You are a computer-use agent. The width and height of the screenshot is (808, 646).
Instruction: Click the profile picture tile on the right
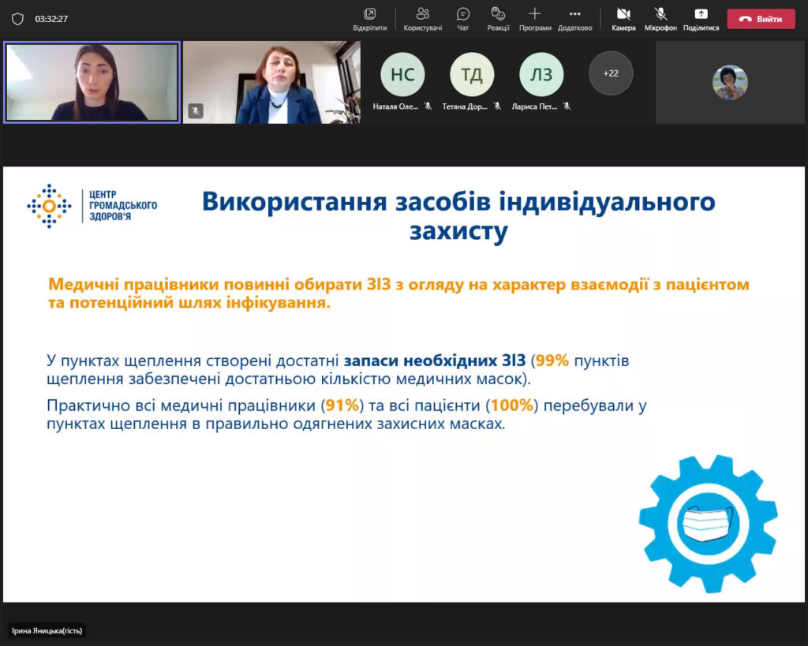730,82
